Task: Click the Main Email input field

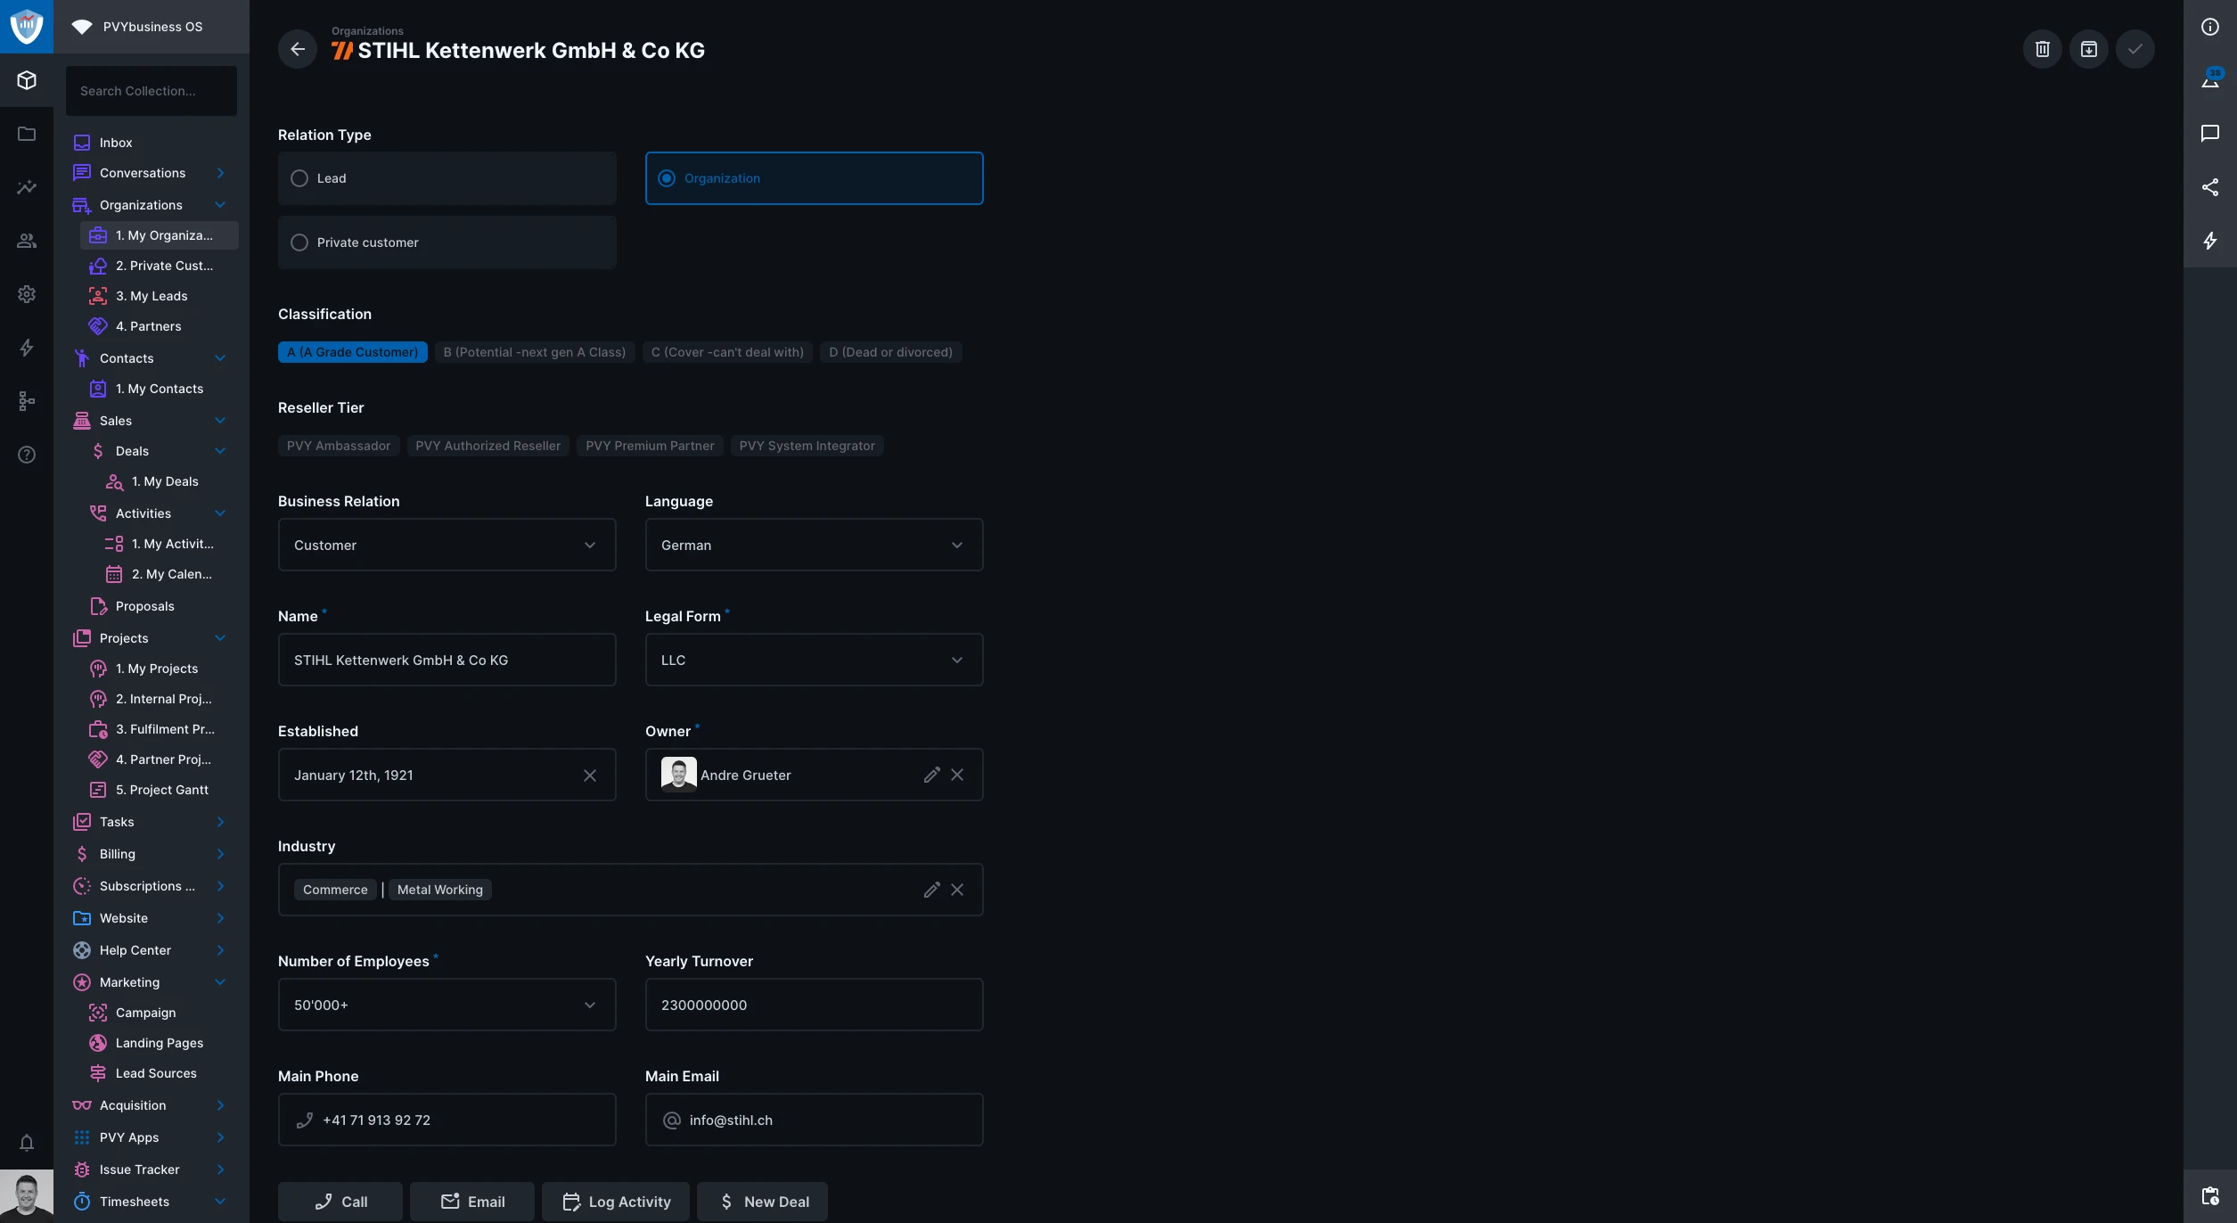Action: click(x=815, y=1120)
